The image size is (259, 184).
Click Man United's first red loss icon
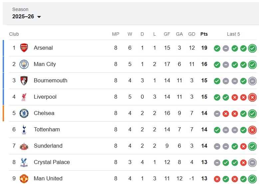pyautogui.click(x=217, y=179)
